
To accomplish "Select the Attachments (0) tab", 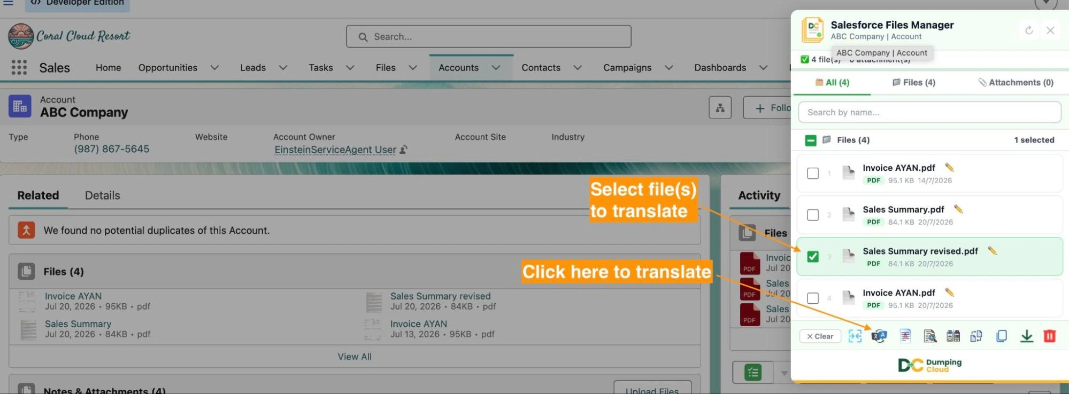I will pos(1016,82).
